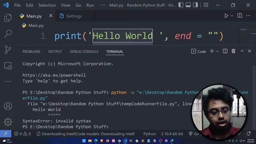The width and height of the screenshot is (256, 144).
Task: Maximize the panel size chevron
Action: 242,51
